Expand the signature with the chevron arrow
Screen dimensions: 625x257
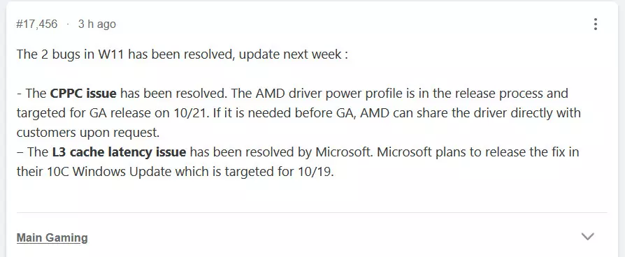[588, 237]
